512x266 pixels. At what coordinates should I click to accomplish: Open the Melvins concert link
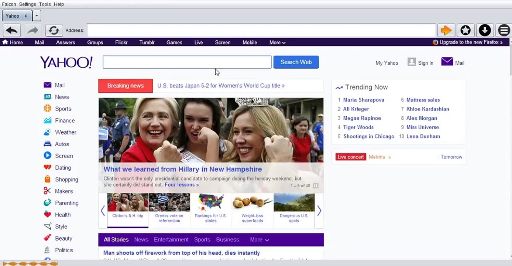click(379, 157)
